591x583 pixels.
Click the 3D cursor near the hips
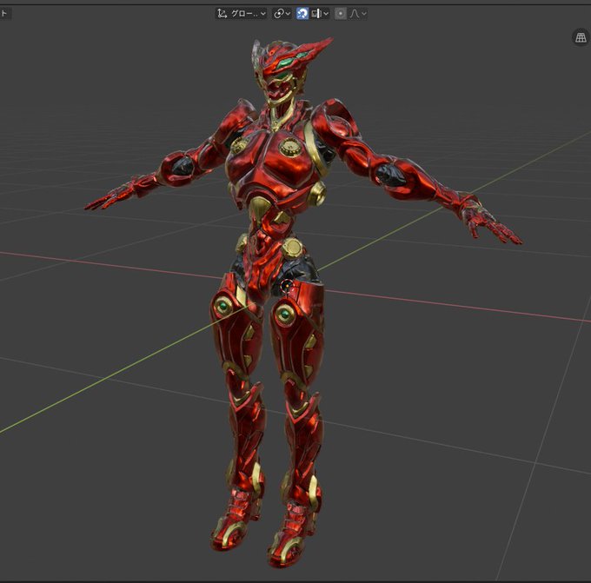click(288, 285)
